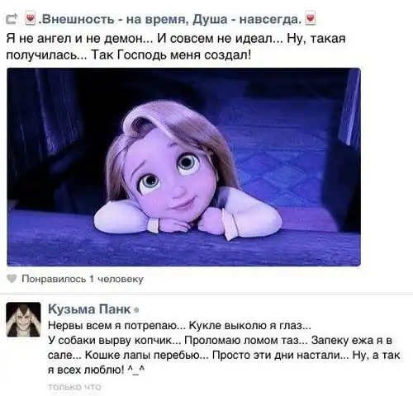Click the '^_^' emoticon at the comment end
Image resolution: width=413 pixels, height=396 pixels.
pos(136,370)
